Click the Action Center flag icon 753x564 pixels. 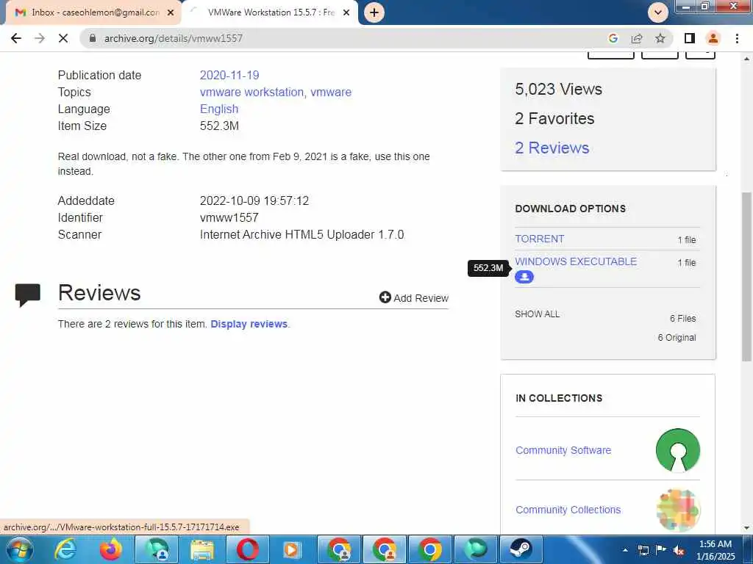click(x=661, y=549)
